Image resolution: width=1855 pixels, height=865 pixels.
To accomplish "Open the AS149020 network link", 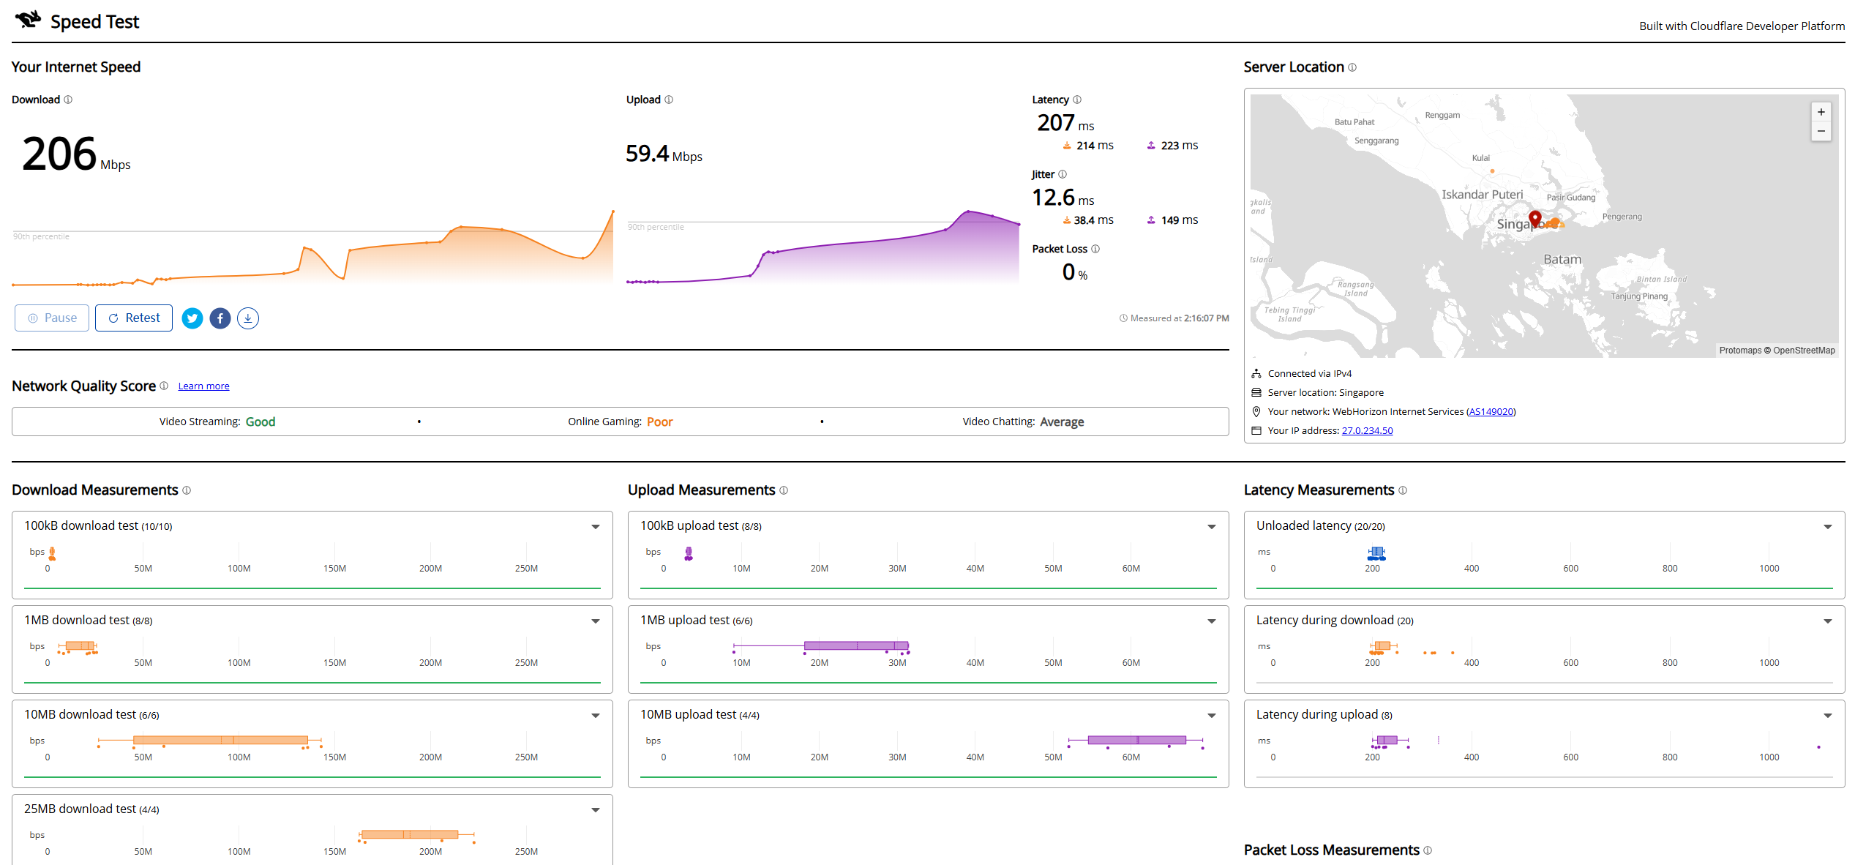I will (x=1491, y=412).
